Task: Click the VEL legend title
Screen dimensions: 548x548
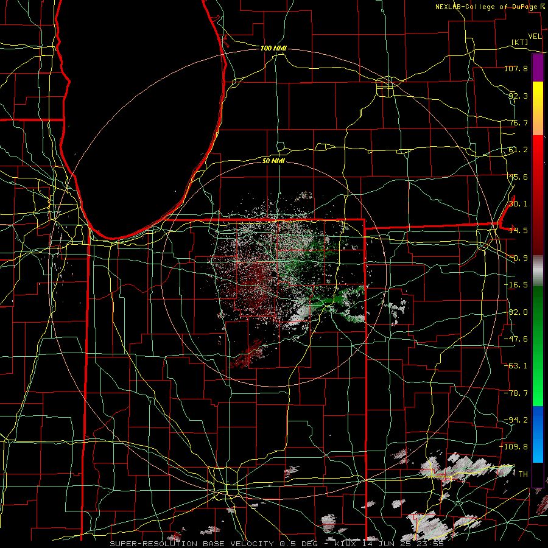Action: 535,37
